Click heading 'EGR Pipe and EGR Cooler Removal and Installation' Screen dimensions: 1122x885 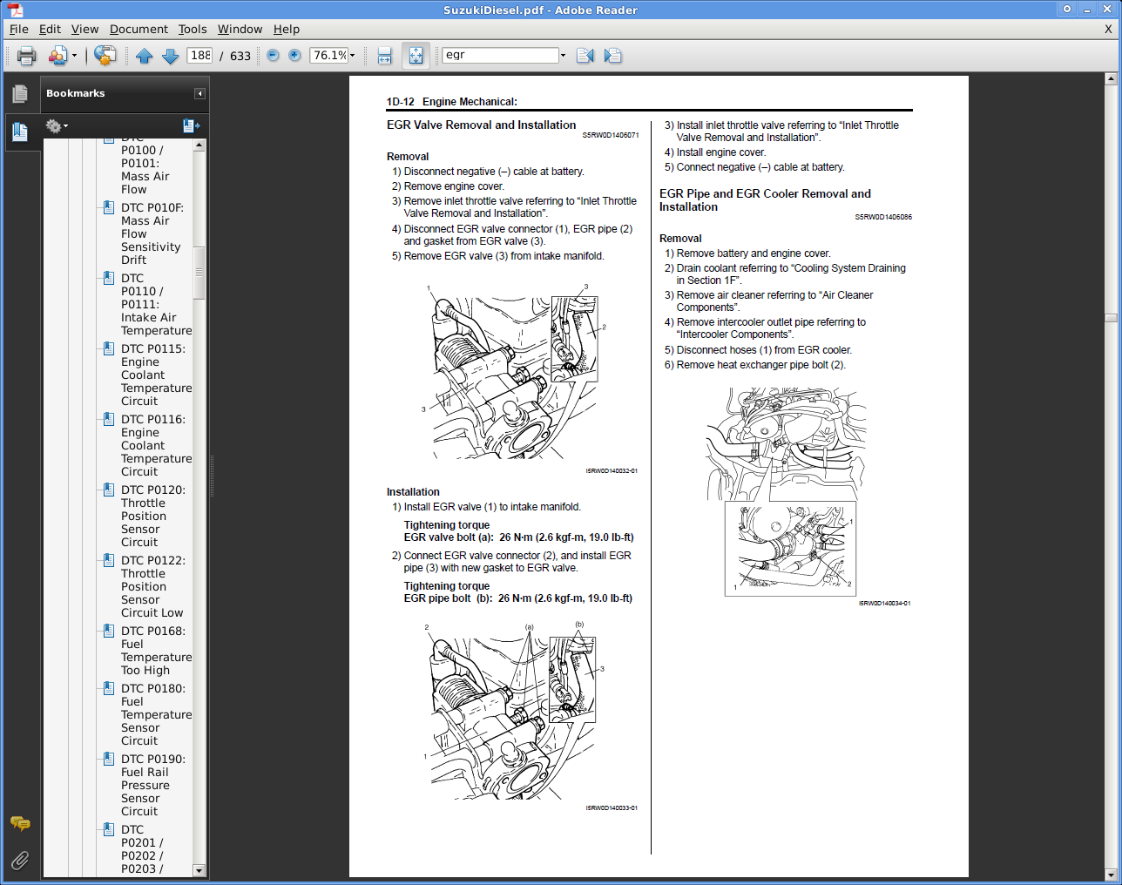click(x=765, y=200)
